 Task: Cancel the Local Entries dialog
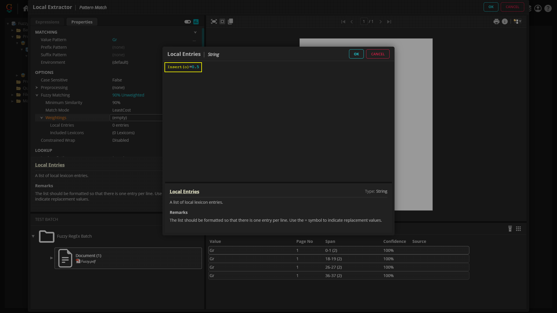[378, 54]
